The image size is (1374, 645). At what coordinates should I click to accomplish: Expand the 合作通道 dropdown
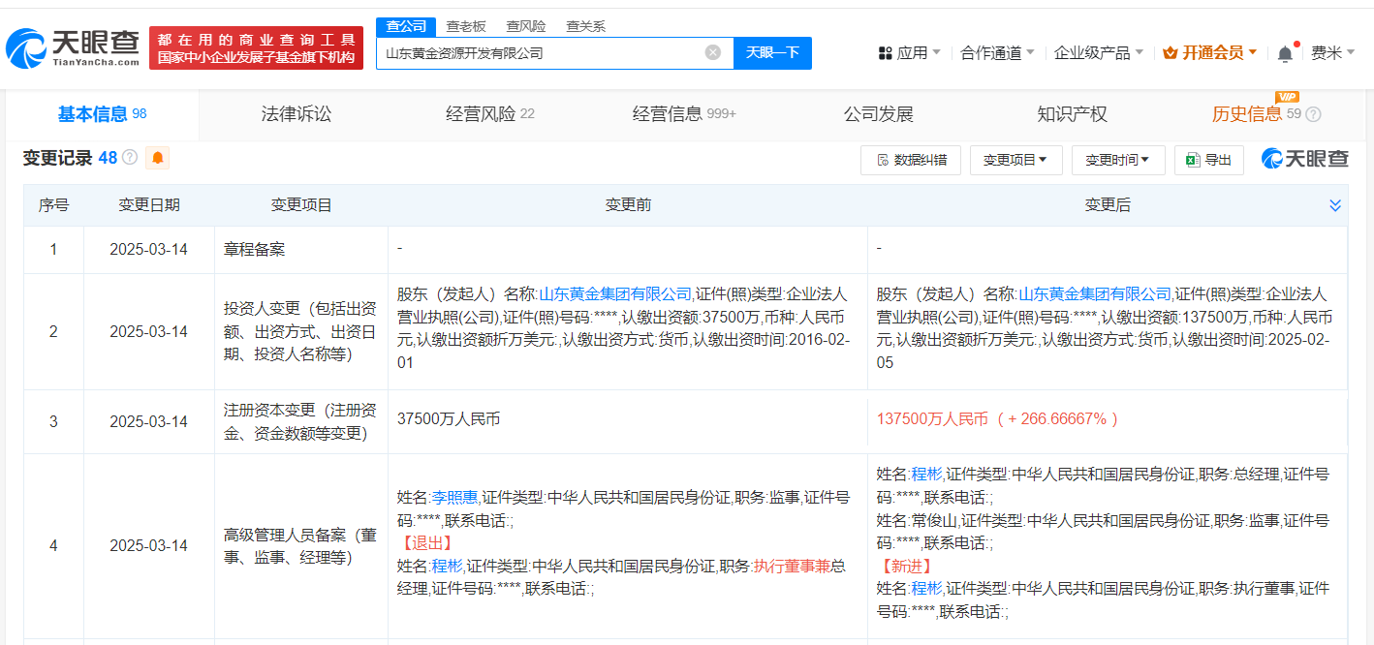[x=997, y=53]
